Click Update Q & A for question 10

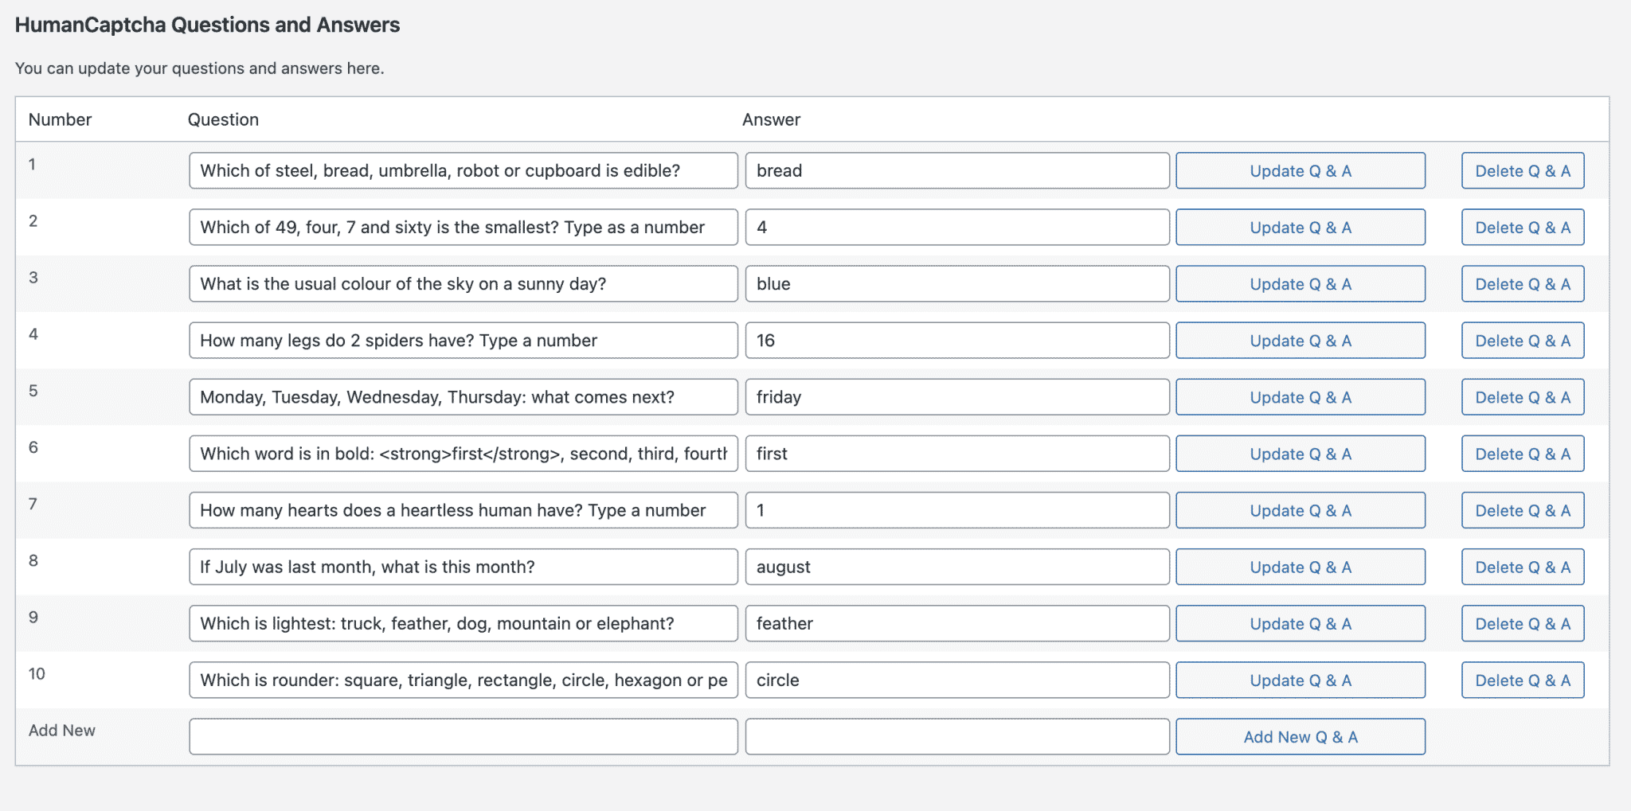tap(1300, 680)
